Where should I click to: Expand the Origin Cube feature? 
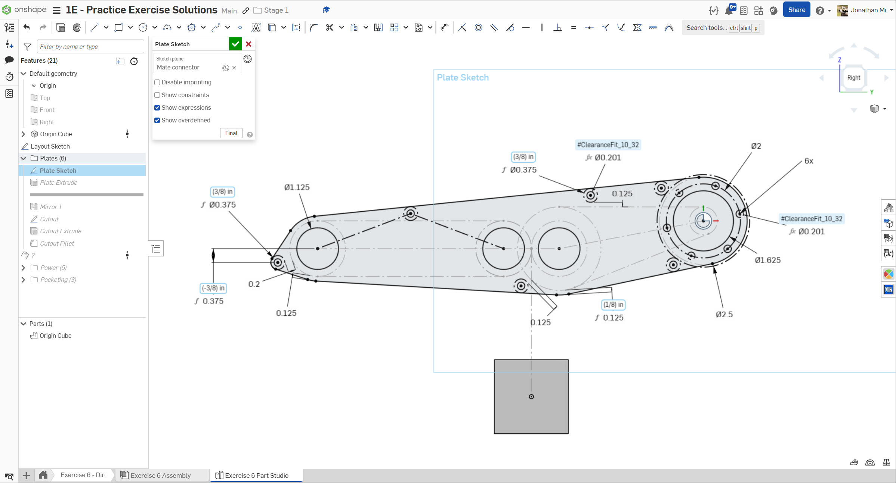pyautogui.click(x=23, y=134)
